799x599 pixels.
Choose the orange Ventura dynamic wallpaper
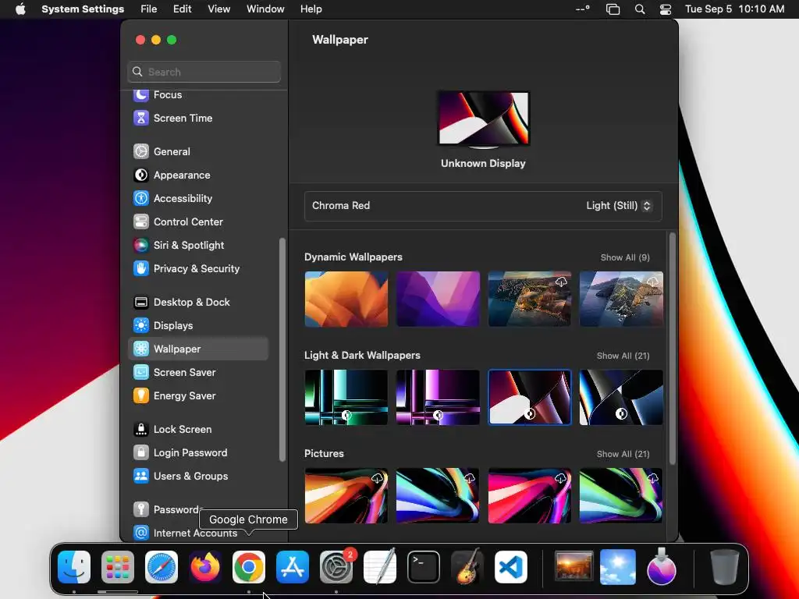346,299
